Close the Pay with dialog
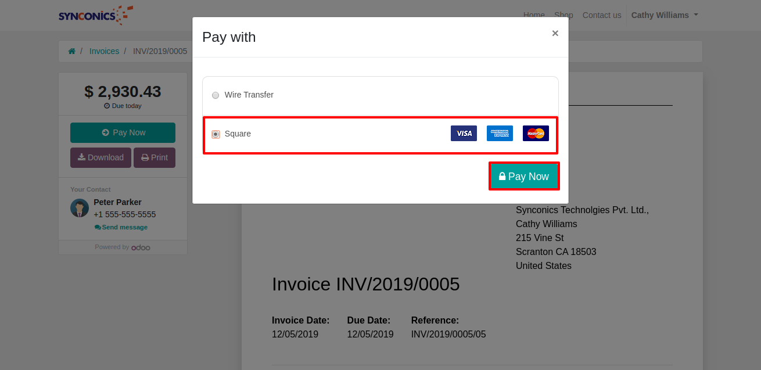This screenshot has width=761, height=370. pyautogui.click(x=555, y=34)
